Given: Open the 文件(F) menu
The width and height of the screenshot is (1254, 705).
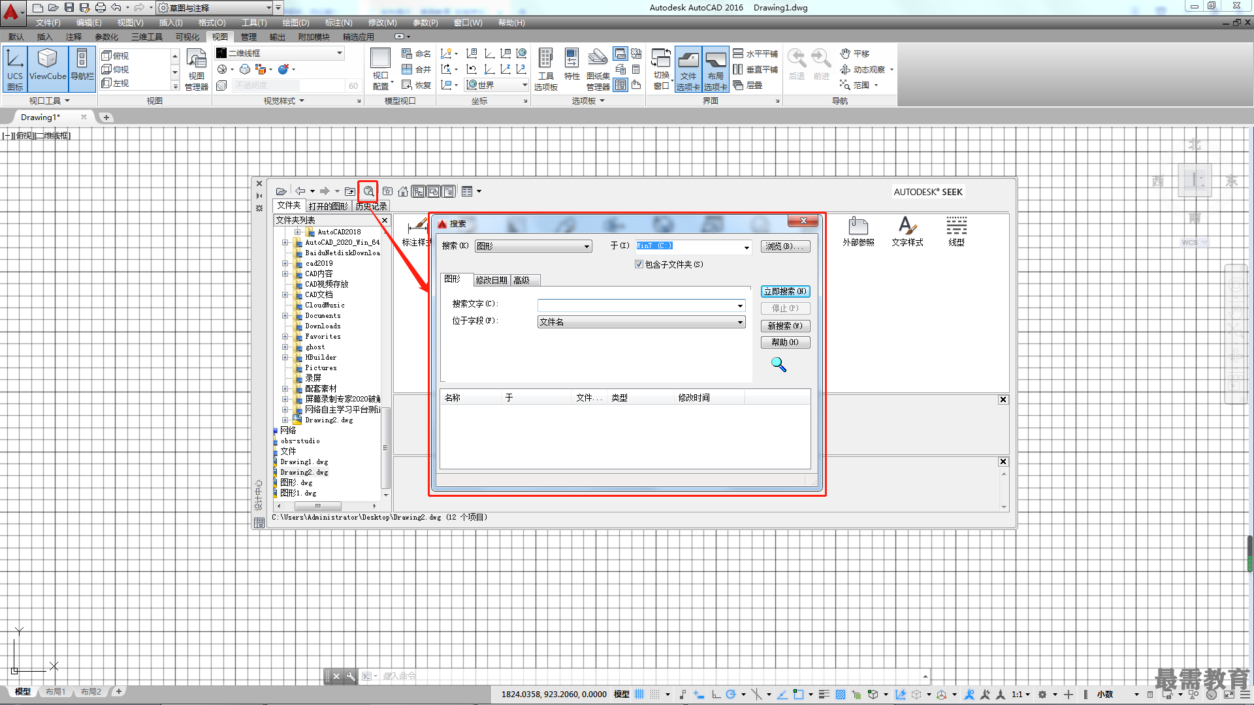Looking at the screenshot, I should 48,22.
